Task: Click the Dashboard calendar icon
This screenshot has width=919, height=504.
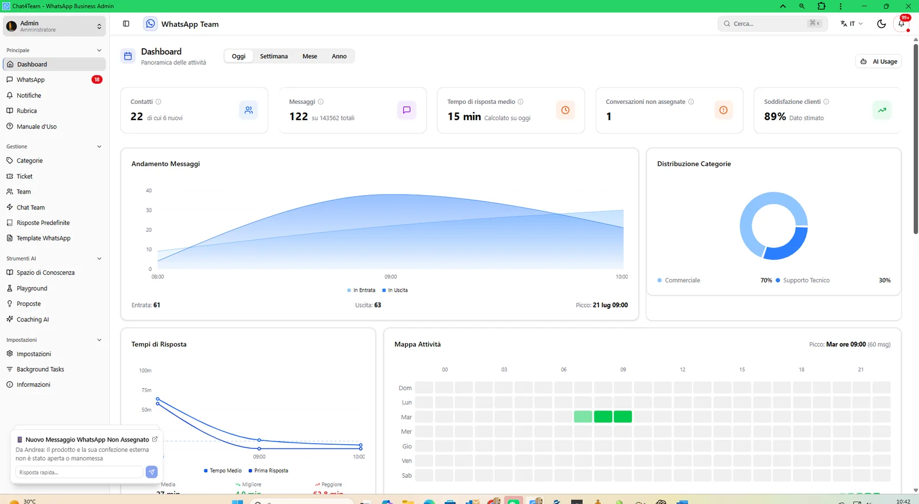Action: click(128, 56)
